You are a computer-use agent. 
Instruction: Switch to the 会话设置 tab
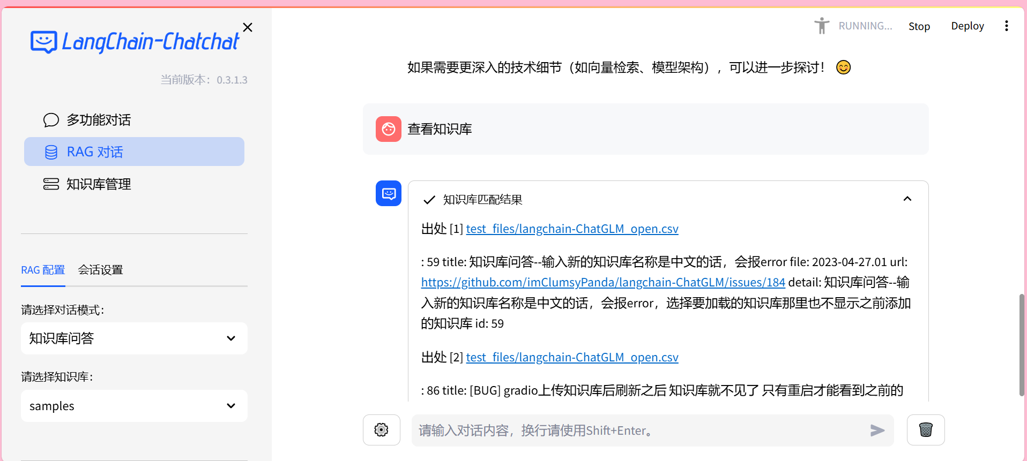[100, 270]
